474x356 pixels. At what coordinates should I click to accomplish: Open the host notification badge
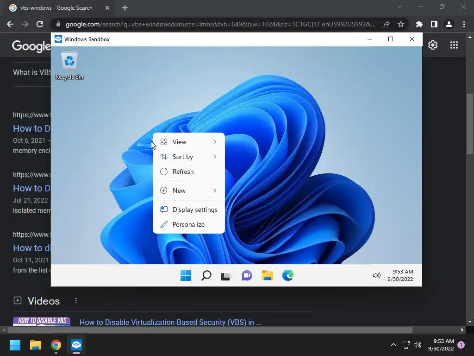coord(461,345)
